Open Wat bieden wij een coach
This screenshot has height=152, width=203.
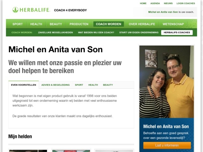[x=96, y=32]
